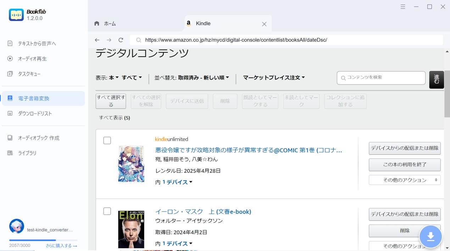The width and height of the screenshot is (450, 251).
Task: Open テキストから音声へ in sidebar
Action: [x=37, y=44]
